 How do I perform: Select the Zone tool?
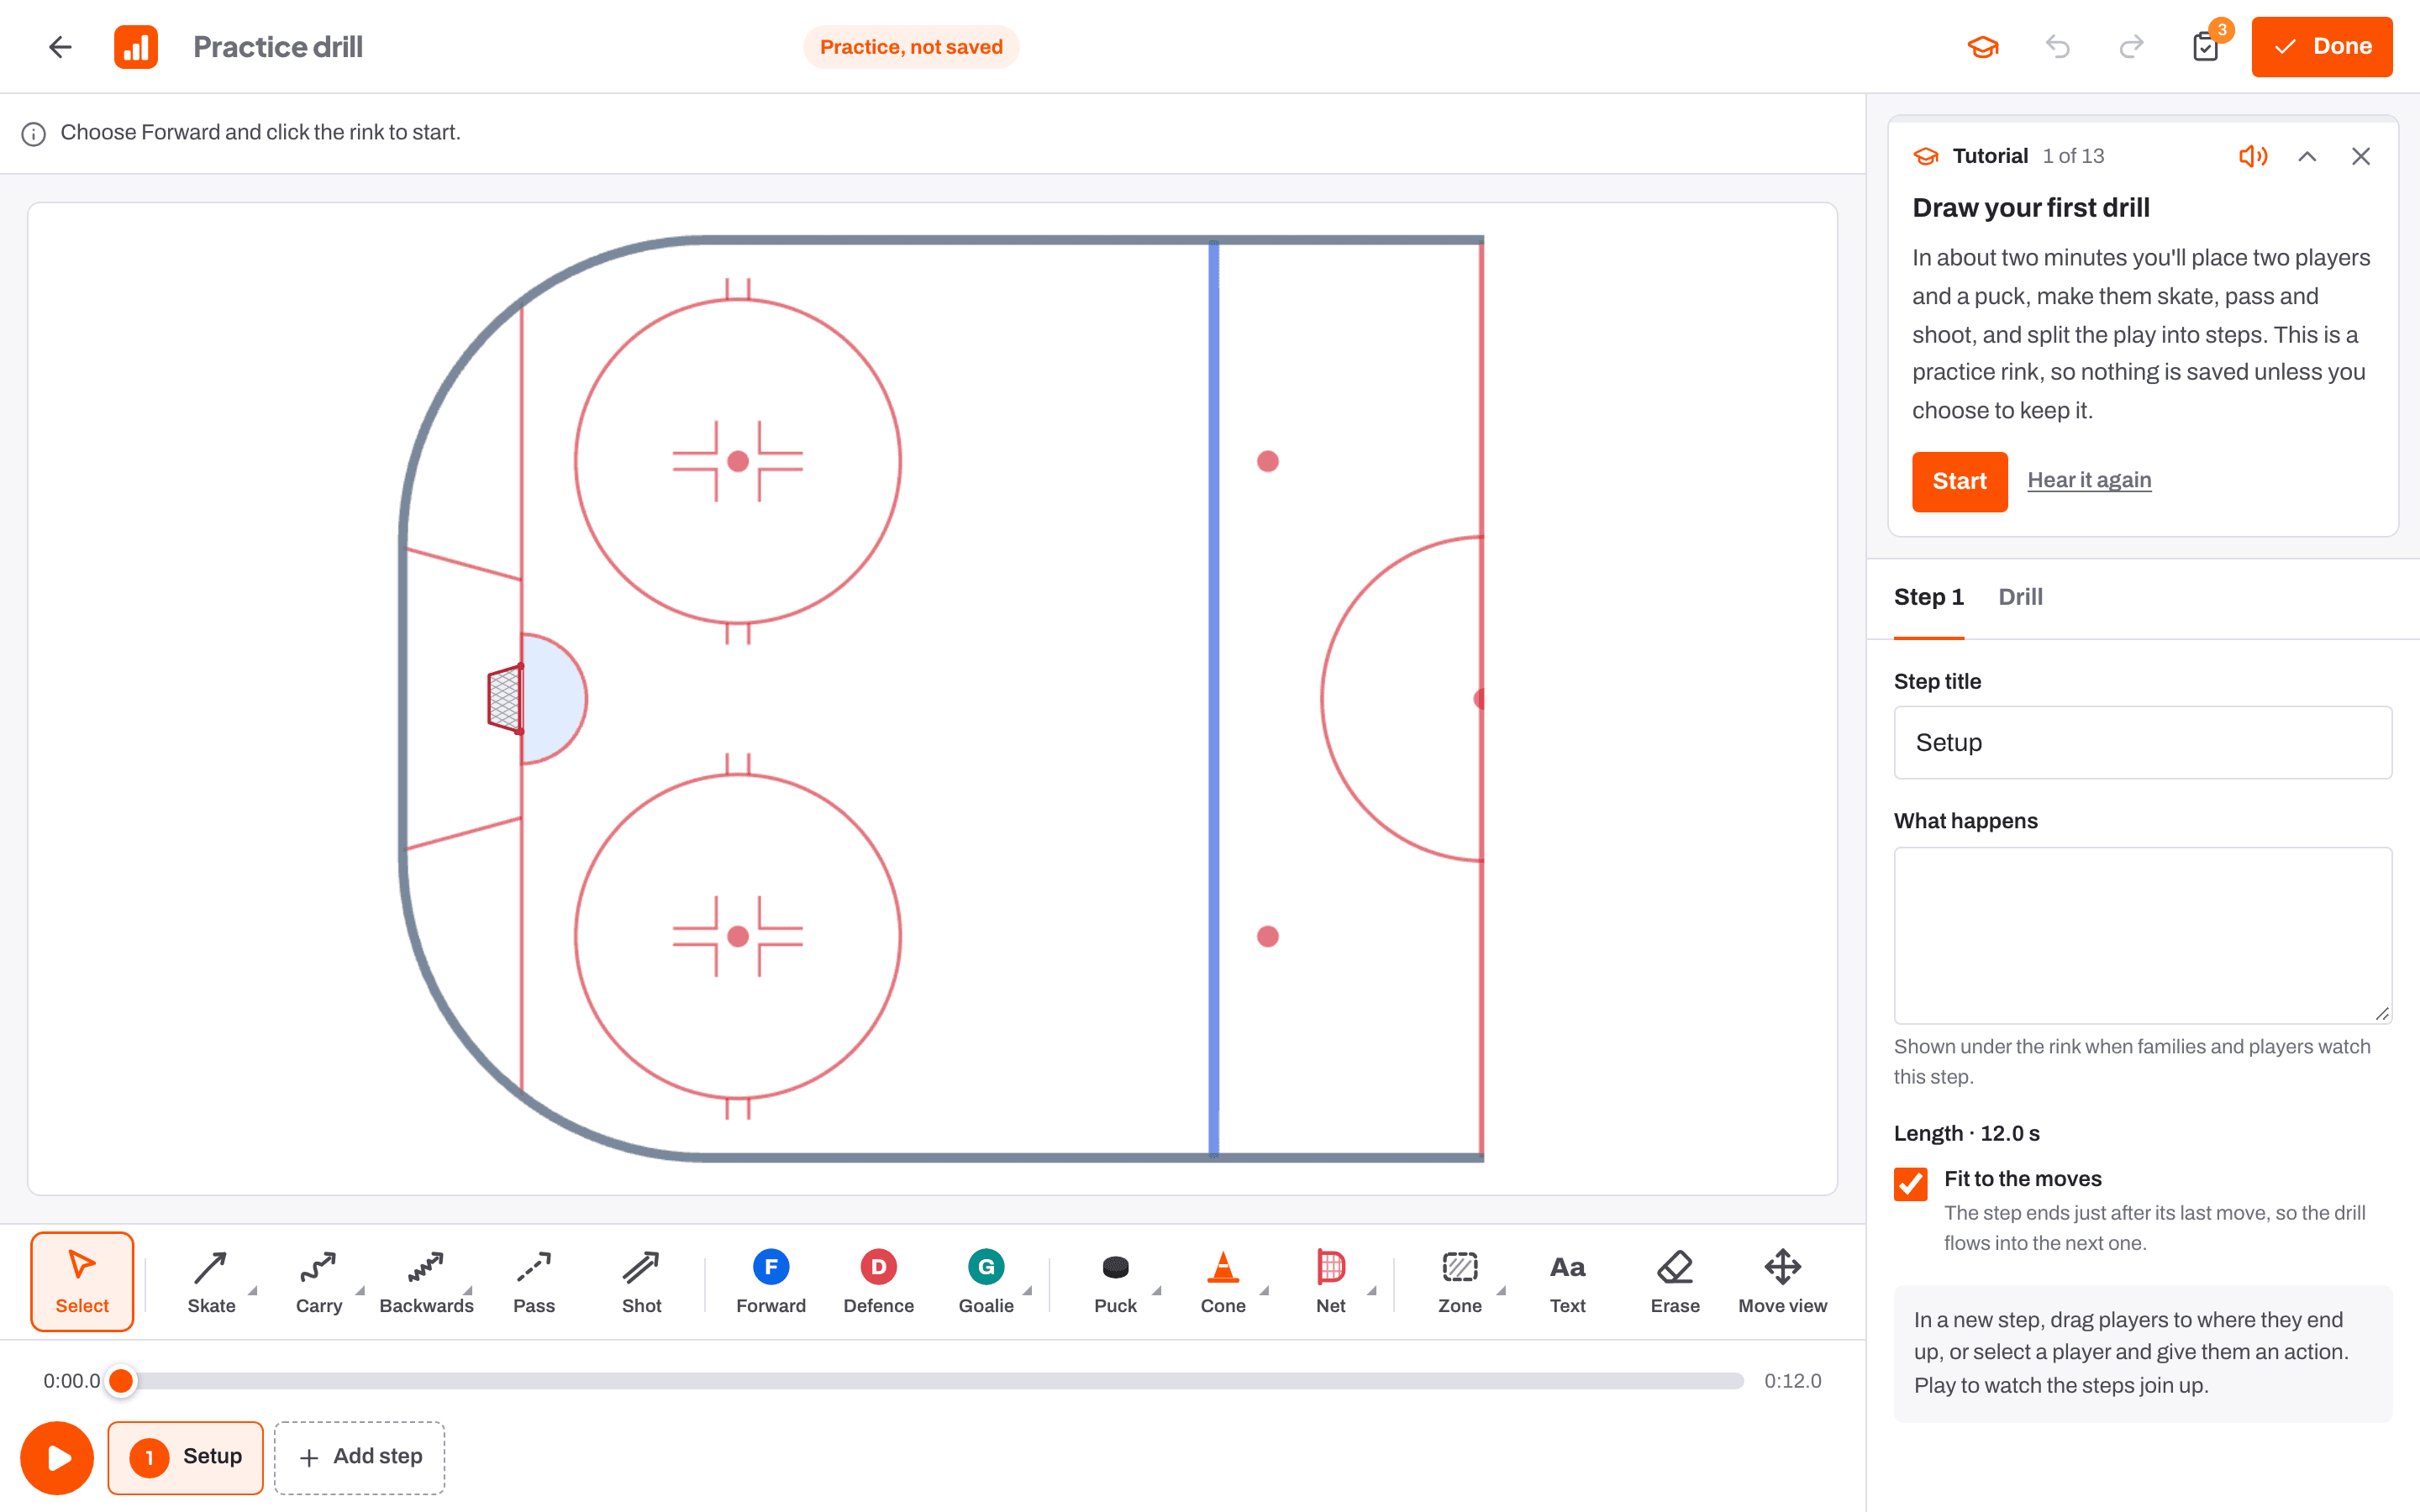point(1459,1281)
